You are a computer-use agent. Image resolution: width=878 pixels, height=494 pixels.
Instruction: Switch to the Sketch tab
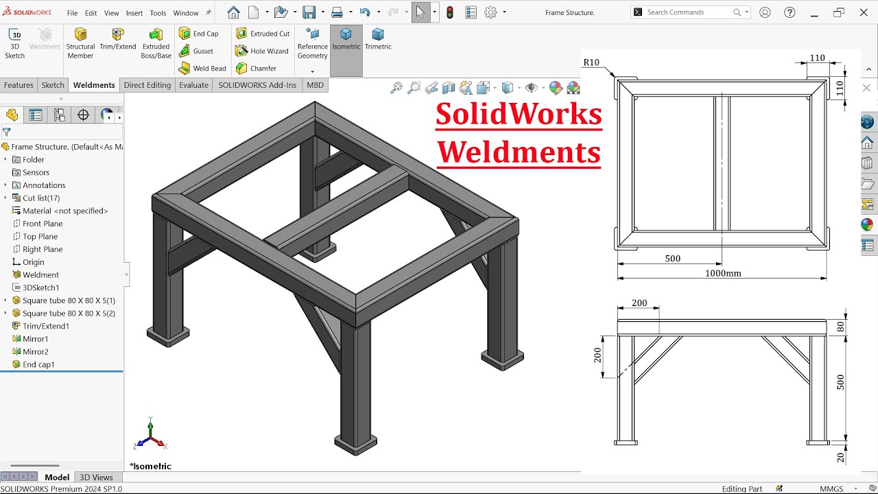53,85
